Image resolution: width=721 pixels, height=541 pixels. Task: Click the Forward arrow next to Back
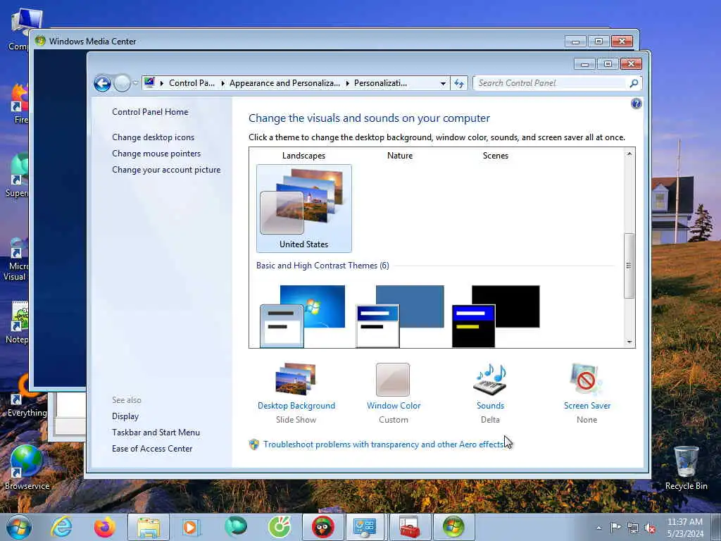122,83
